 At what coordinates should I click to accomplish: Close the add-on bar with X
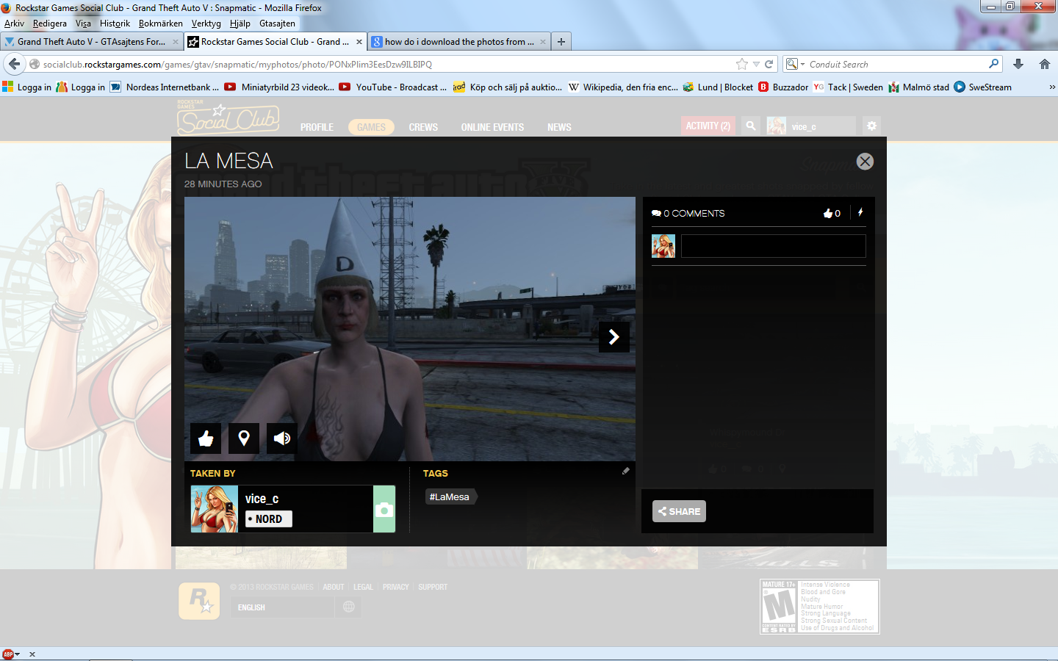[x=32, y=654]
